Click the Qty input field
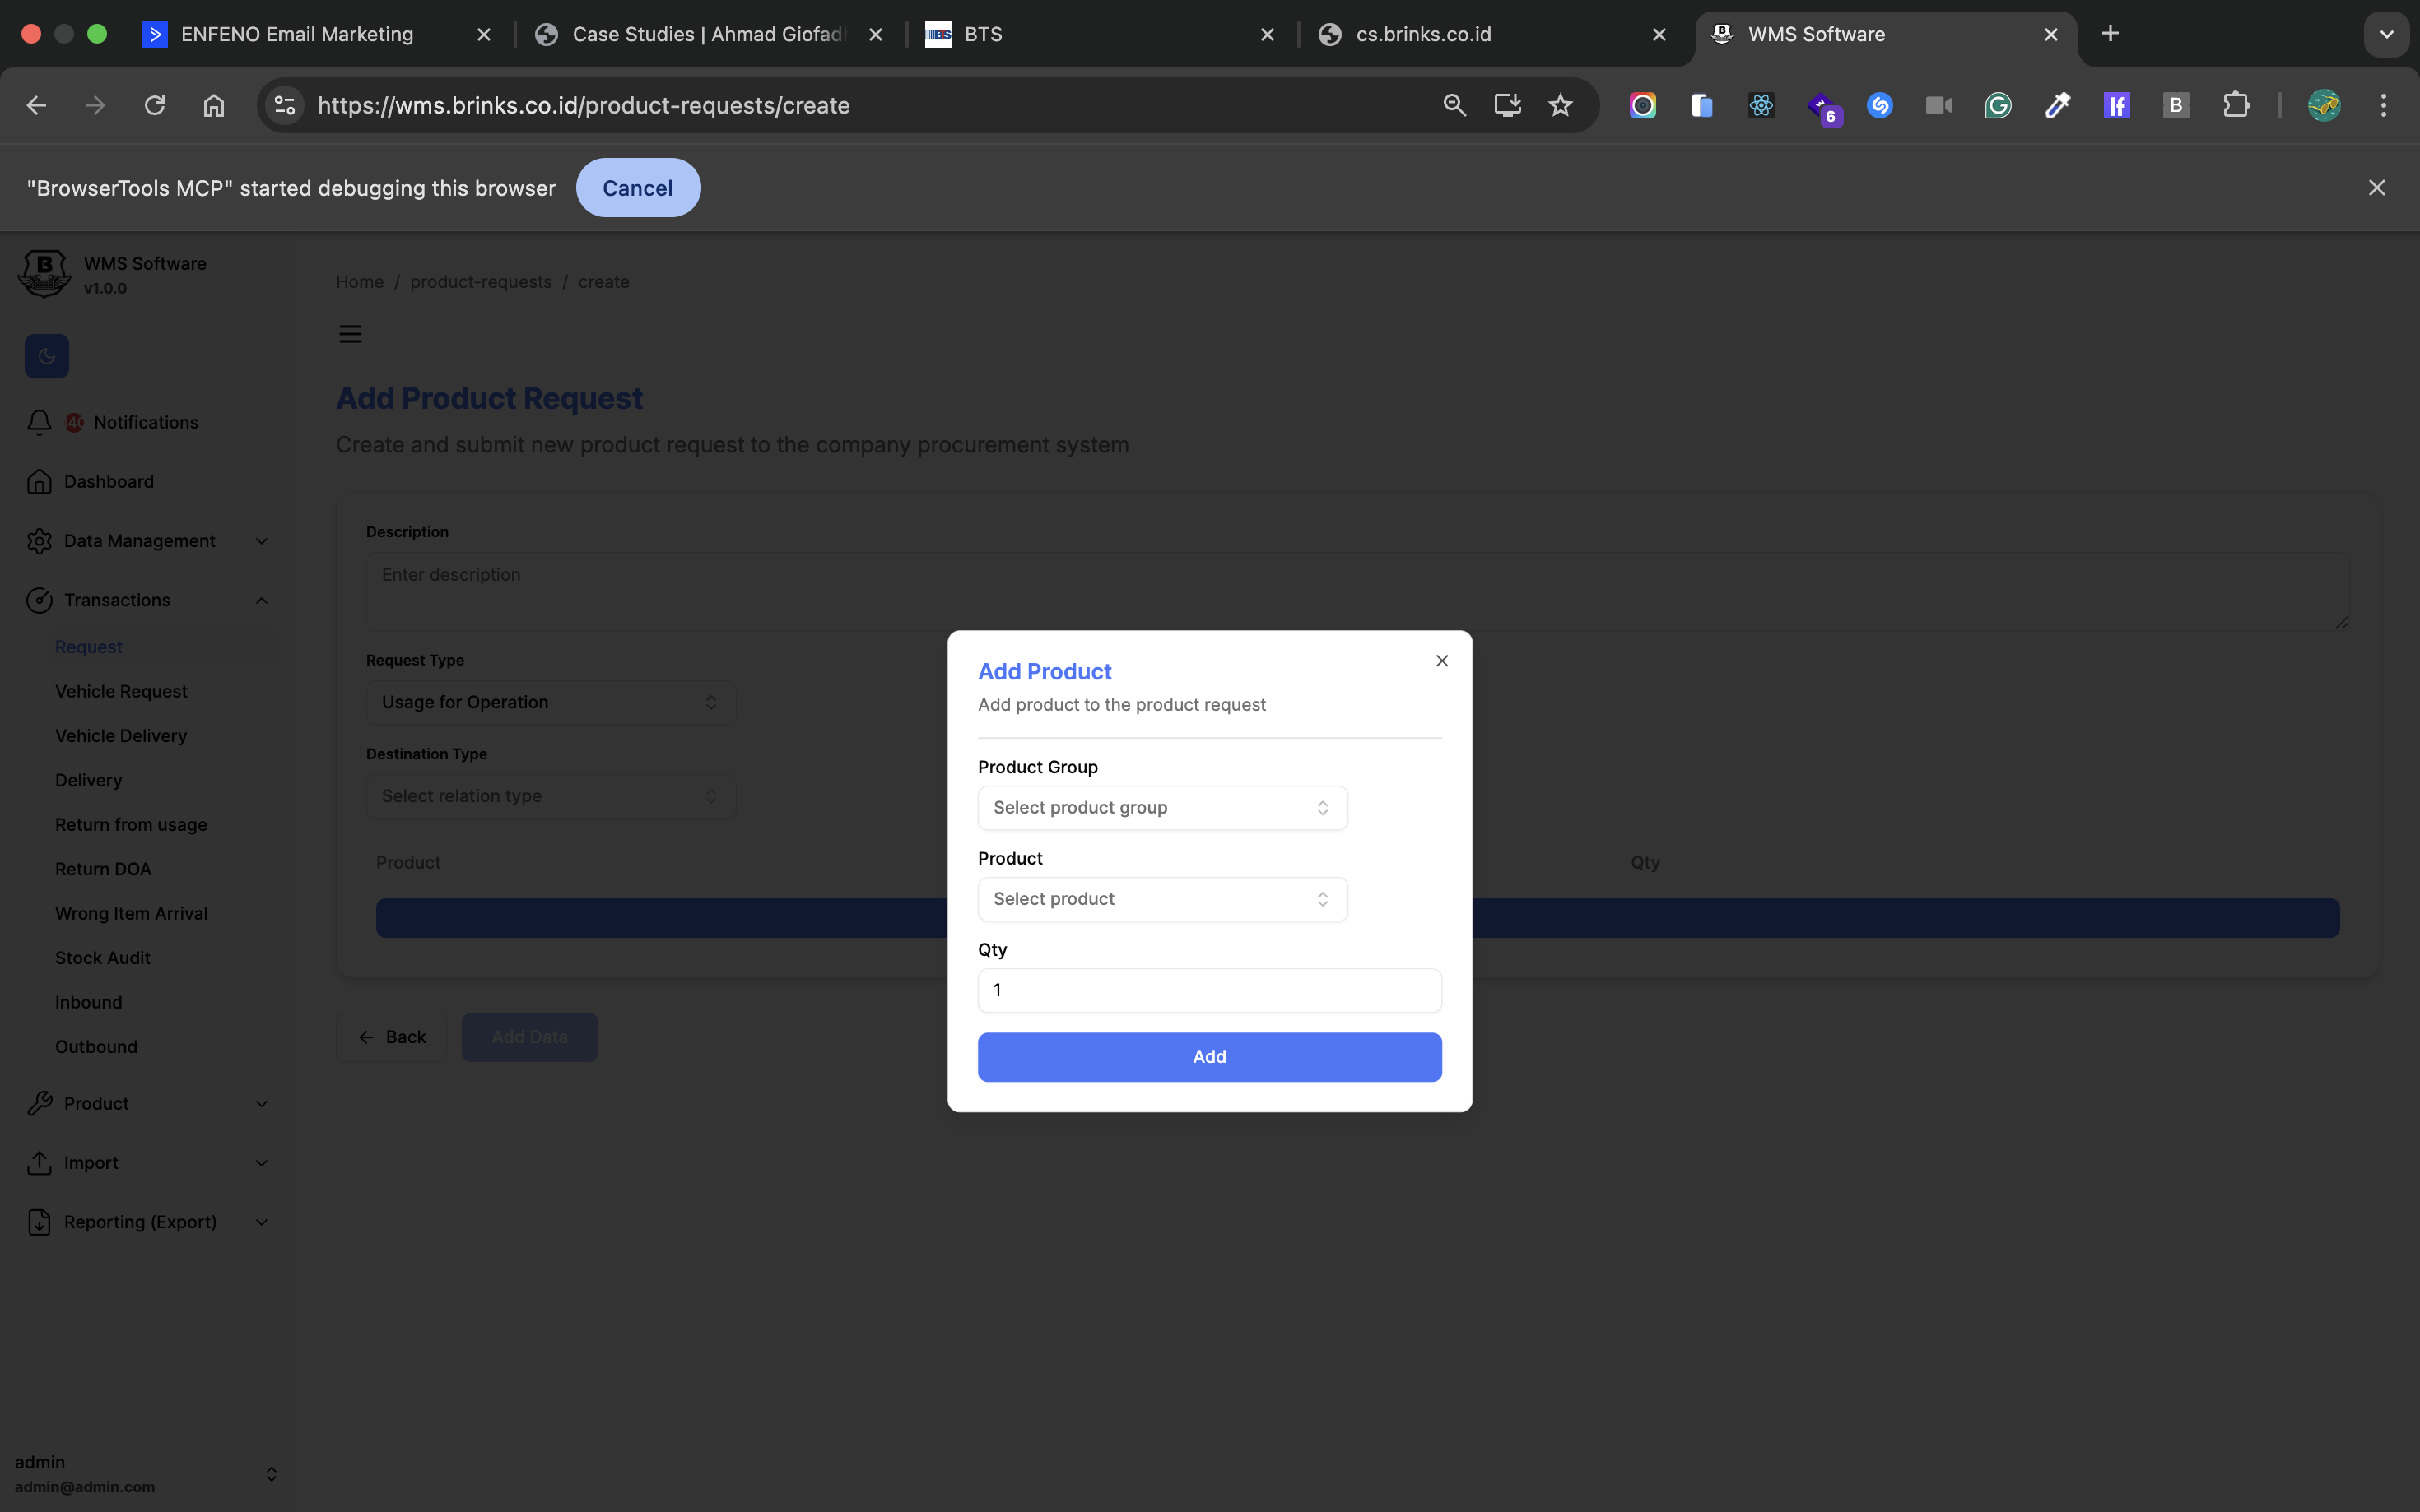The width and height of the screenshot is (2420, 1512). click(x=1208, y=990)
